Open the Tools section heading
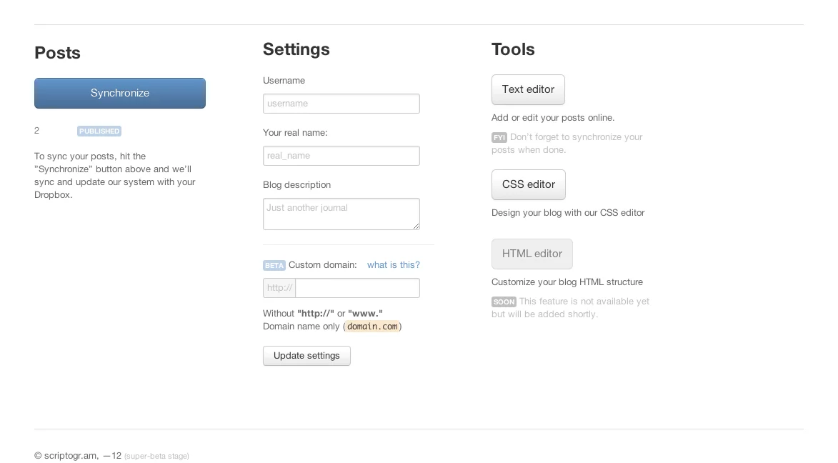 click(x=512, y=49)
